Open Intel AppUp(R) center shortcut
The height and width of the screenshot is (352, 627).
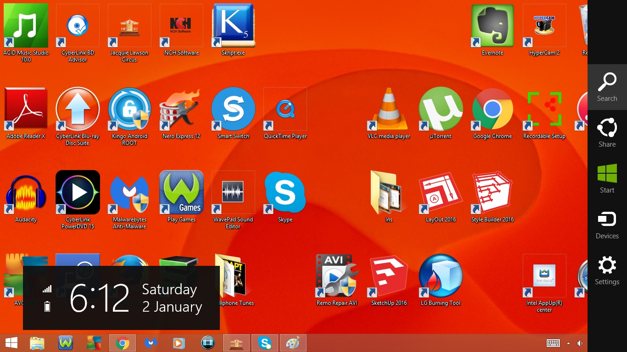tap(544, 283)
